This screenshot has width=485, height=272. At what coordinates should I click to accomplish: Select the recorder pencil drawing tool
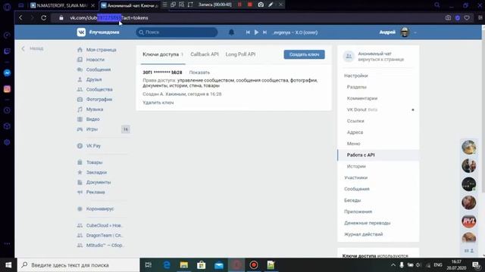tap(271, 5)
